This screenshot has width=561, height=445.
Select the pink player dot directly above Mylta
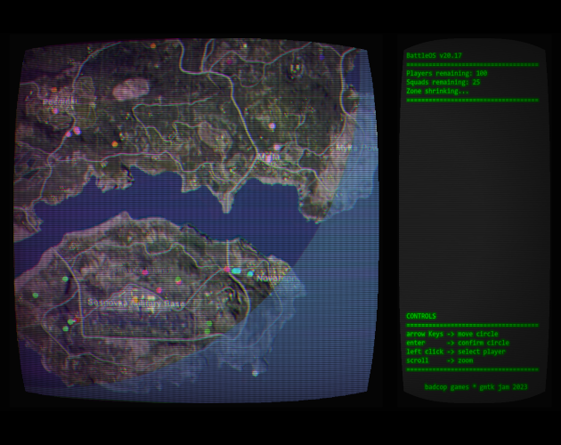[272, 126]
